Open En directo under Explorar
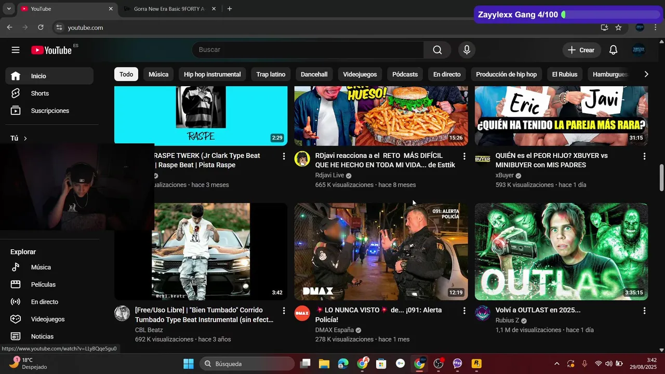665x374 pixels. (49, 302)
